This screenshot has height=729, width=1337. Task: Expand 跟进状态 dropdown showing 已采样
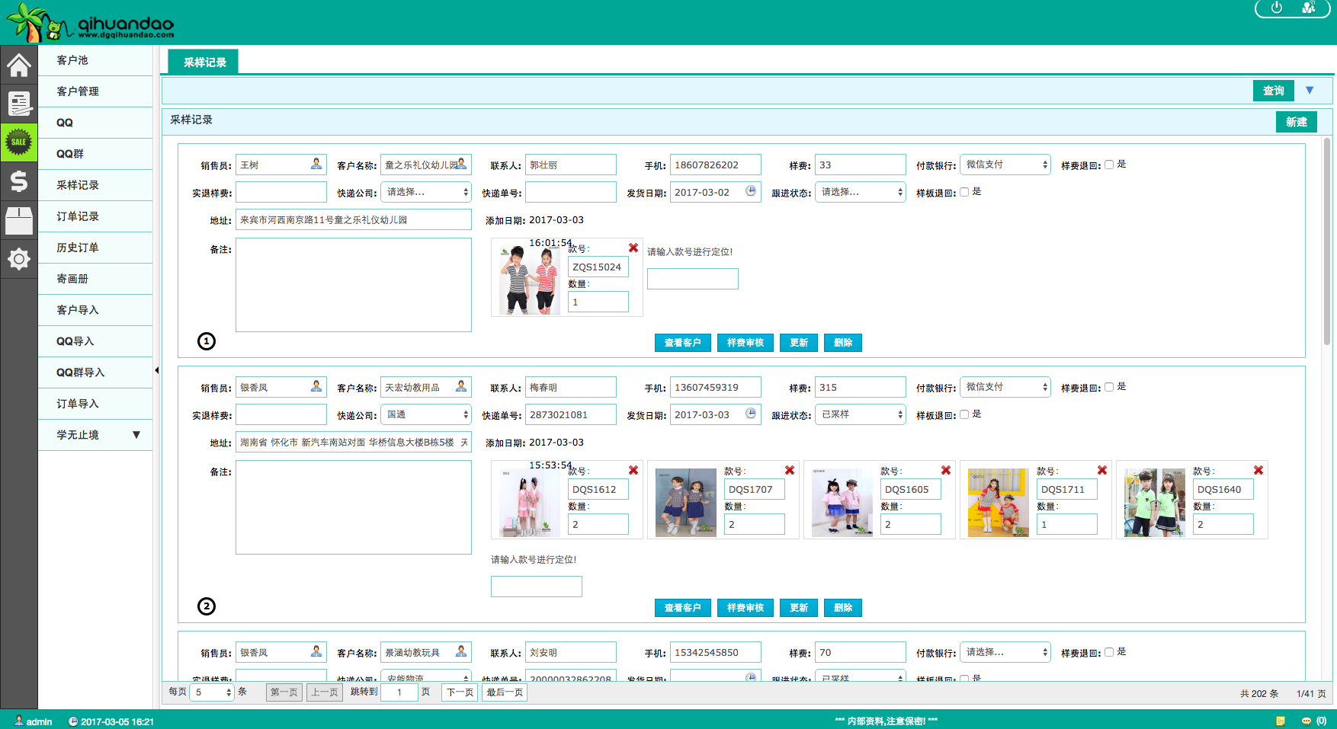(861, 414)
